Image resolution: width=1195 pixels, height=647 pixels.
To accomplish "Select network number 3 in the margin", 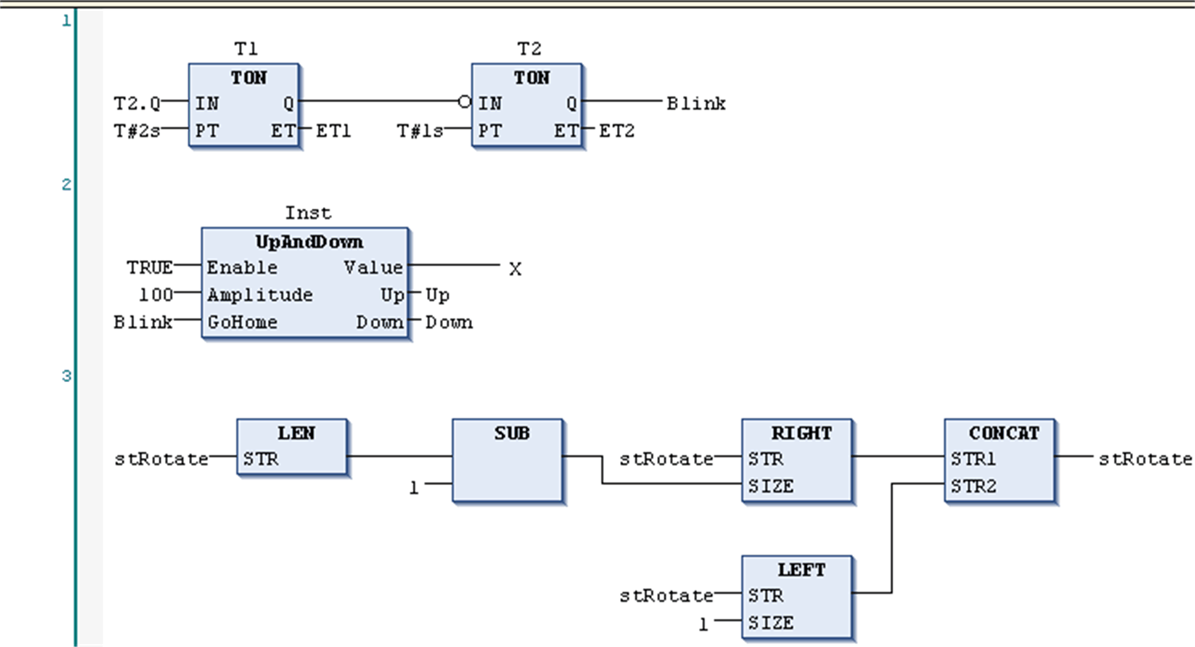I will (65, 375).
